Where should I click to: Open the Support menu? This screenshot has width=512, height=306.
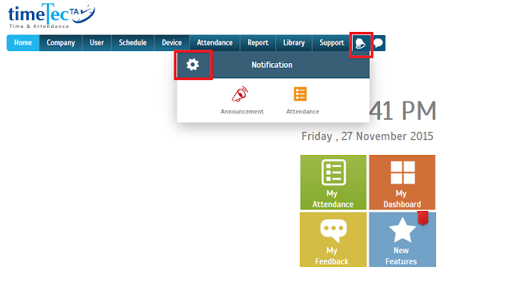(x=332, y=43)
